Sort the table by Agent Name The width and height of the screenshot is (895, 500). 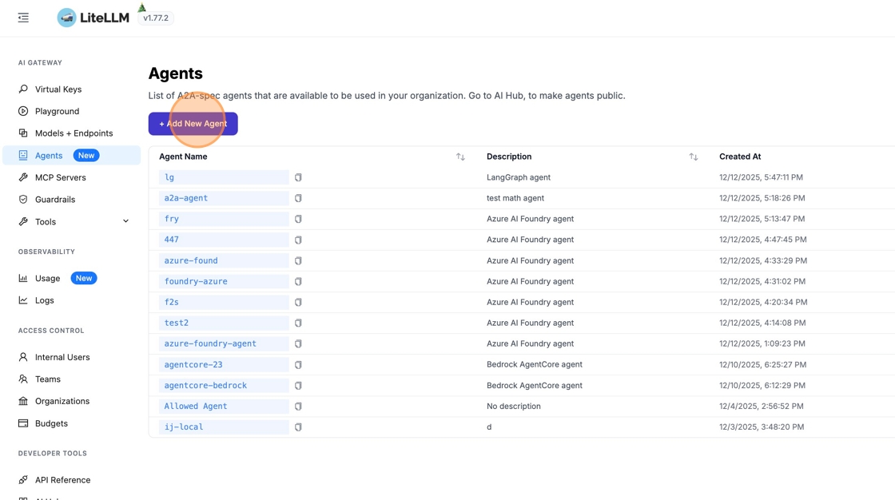[x=460, y=157]
